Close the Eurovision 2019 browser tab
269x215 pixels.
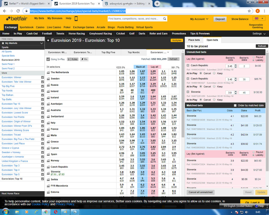coord(99,4)
